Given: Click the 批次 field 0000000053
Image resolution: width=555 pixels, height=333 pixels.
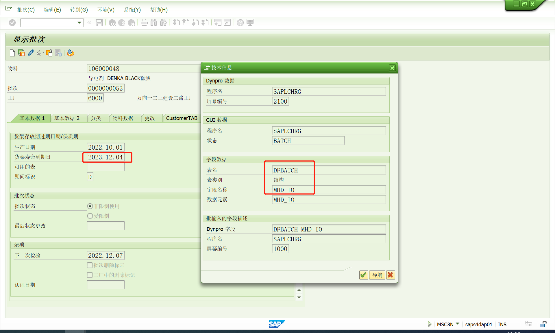Looking at the screenshot, I should pyautogui.click(x=106, y=88).
